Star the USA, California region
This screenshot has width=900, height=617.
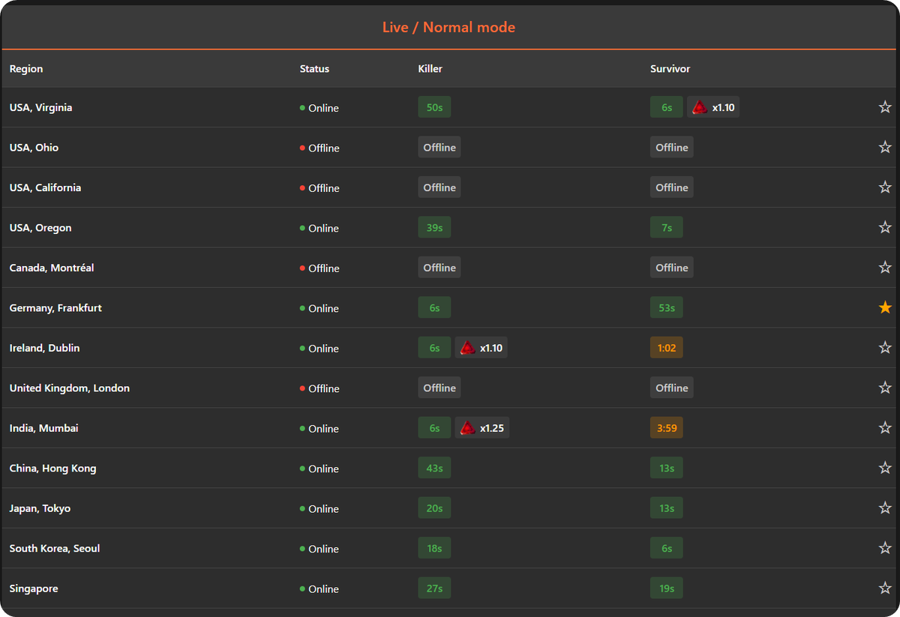tap(885, 187)
